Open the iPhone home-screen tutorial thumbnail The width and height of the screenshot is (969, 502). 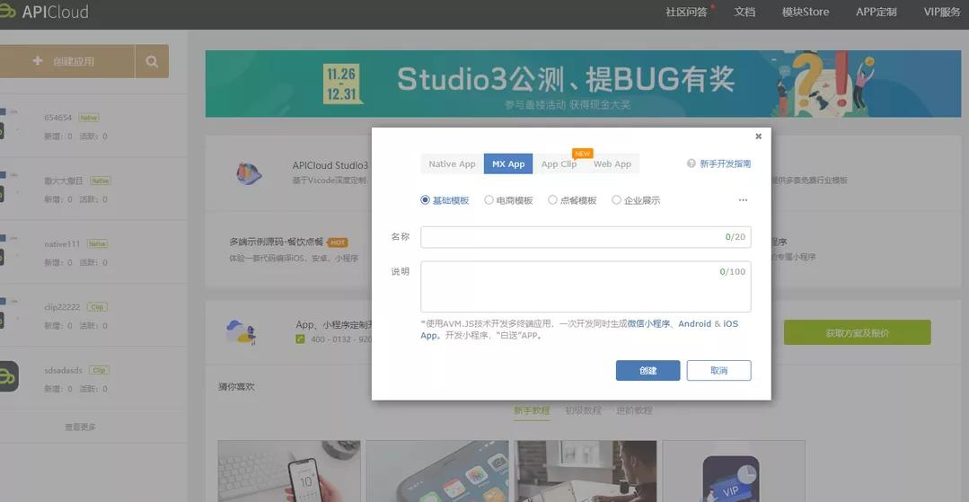coord(437,471)
